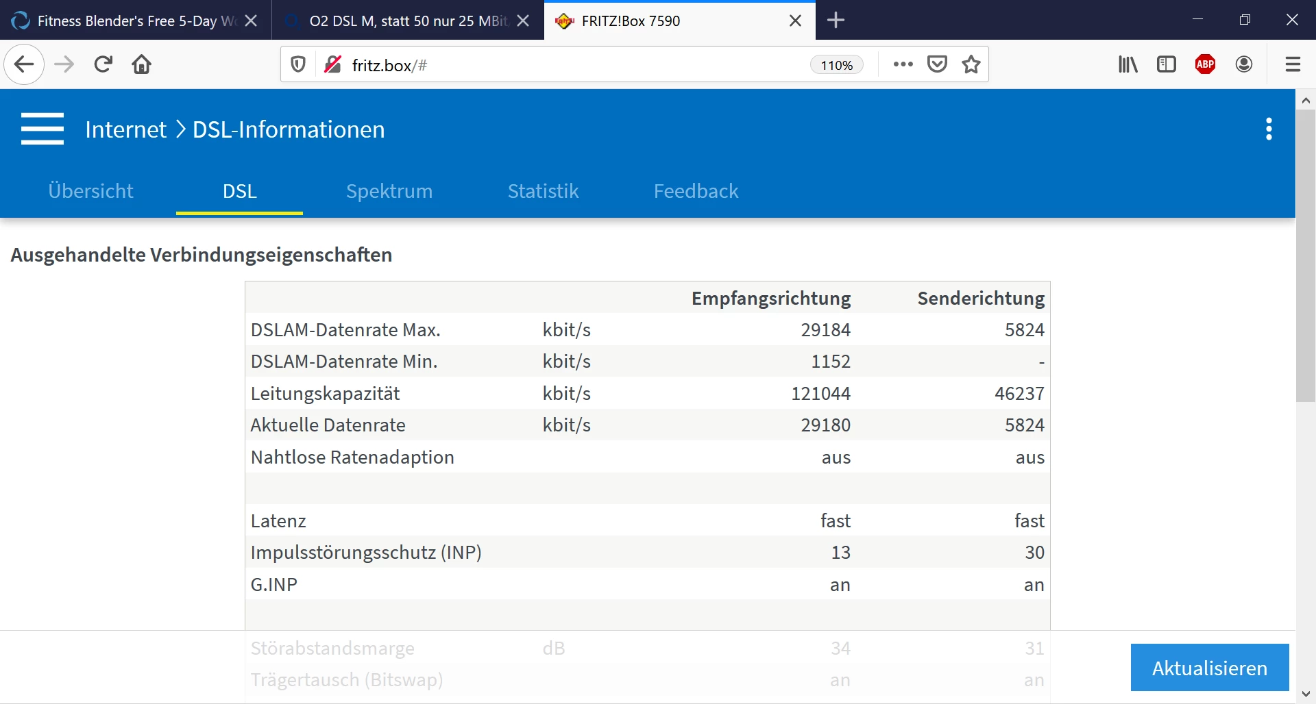Toggle the Firefox sidebar view
Image resolution: width=1316 pixels, height=704 pixels.
pyautogui.click(x=1166, y=64)
